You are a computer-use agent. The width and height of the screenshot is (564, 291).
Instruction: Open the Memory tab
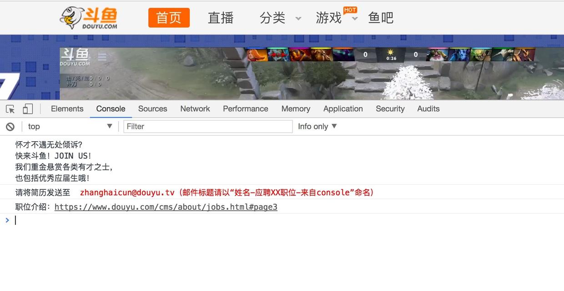point(296,109)
